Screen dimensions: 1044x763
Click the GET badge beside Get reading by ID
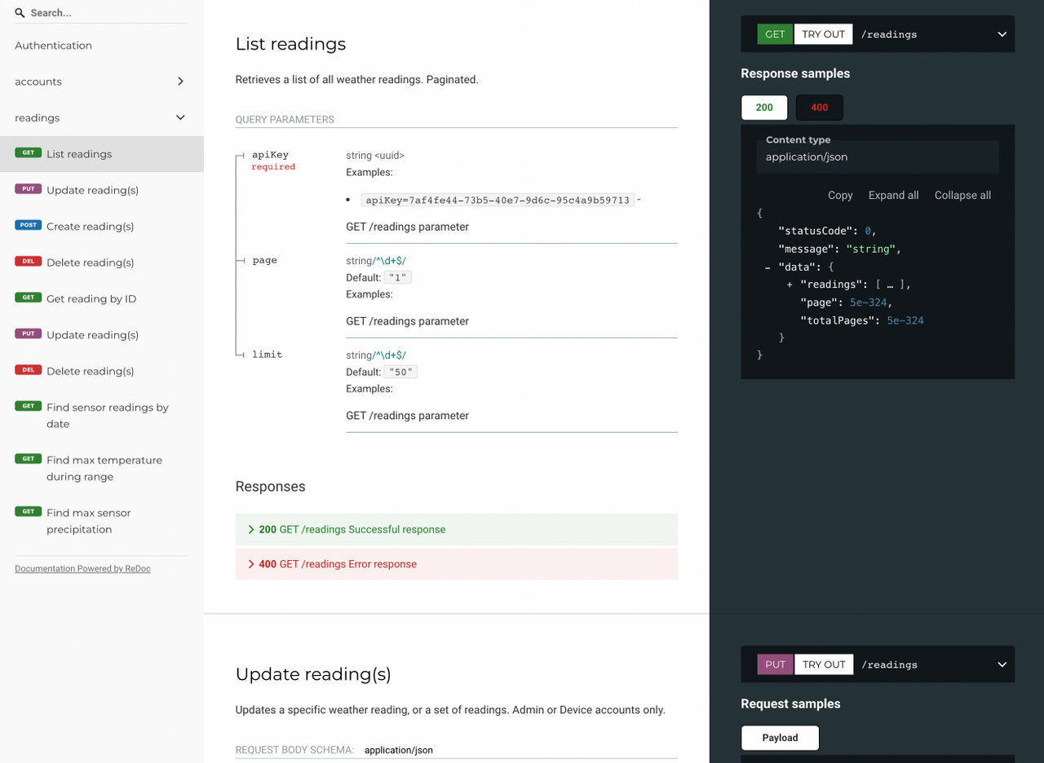click(29, 298)
